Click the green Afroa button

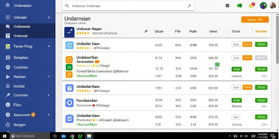261,117
